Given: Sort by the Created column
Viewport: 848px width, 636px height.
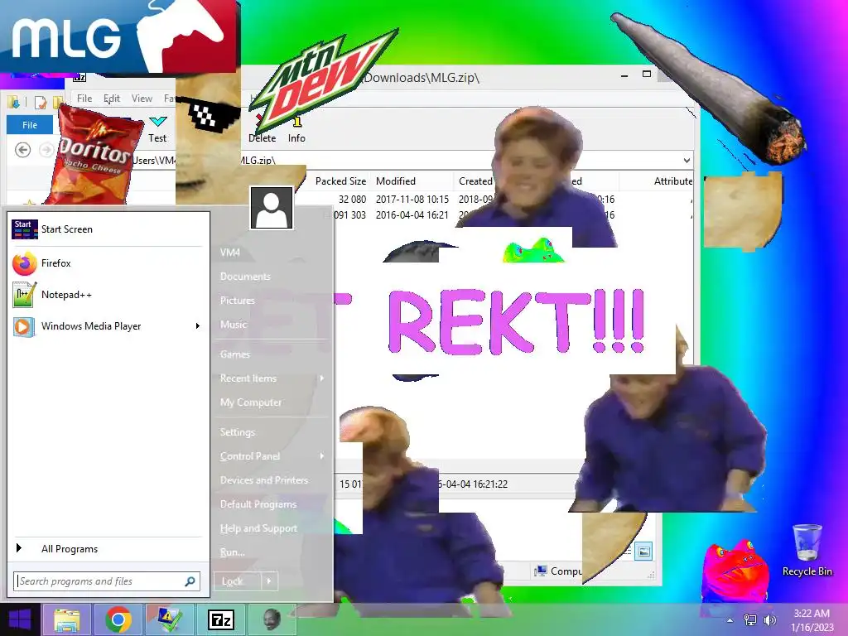Looking at the screenshot, I should point(475,181).
